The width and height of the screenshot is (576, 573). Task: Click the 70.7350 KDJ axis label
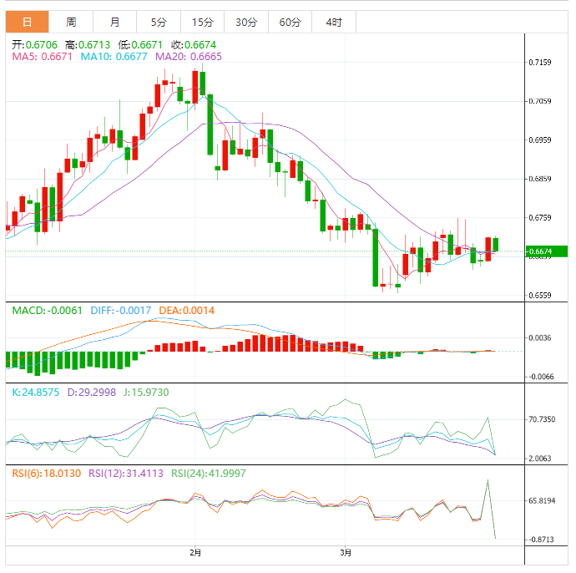pyautogui.click(x=542, y=419)
